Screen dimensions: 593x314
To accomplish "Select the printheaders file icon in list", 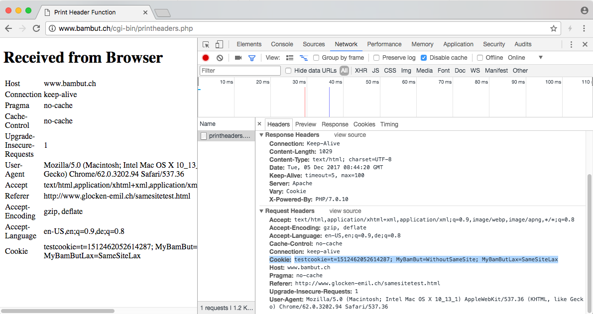I will 204,136.
